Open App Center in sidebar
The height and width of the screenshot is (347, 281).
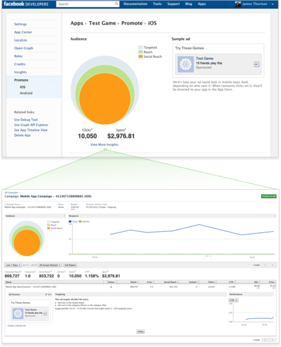point(23,32)
